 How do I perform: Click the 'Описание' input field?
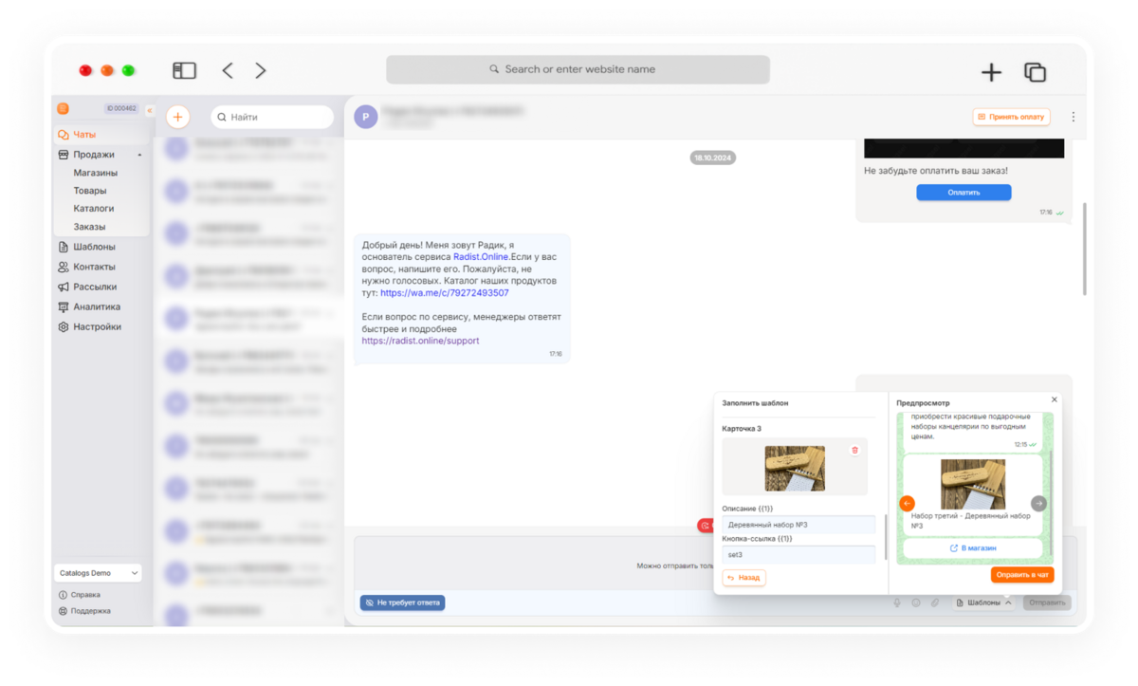click(x=798, y=524)
